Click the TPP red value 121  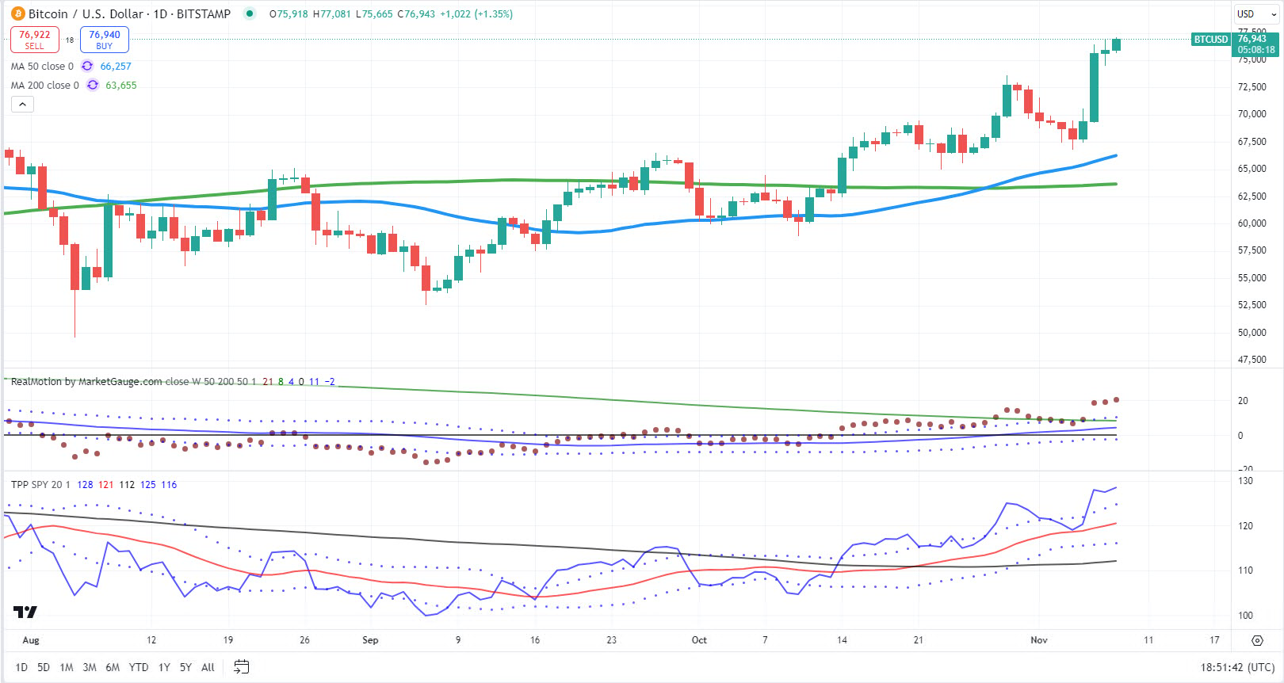(x=106, y=484)
